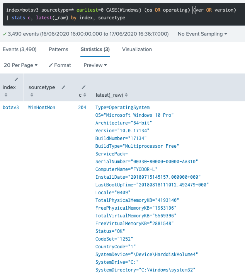Click the pencil icon above c column
Screen dimensions: 245x275
pos(84,87)
